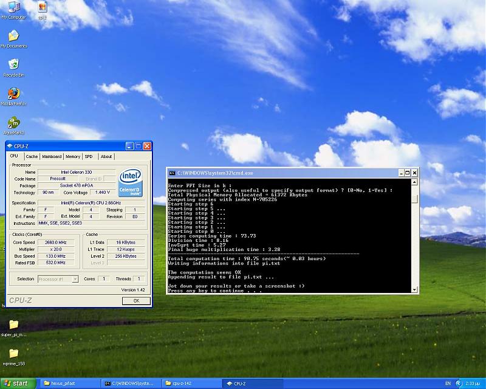Show the About tab

pyautogui.click(x=106, y=157)
